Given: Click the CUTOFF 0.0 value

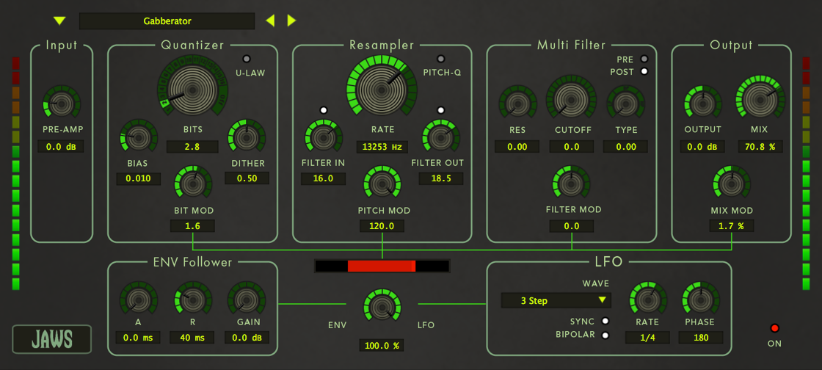Looking at the screenshot, I should (x=572, y=147).
